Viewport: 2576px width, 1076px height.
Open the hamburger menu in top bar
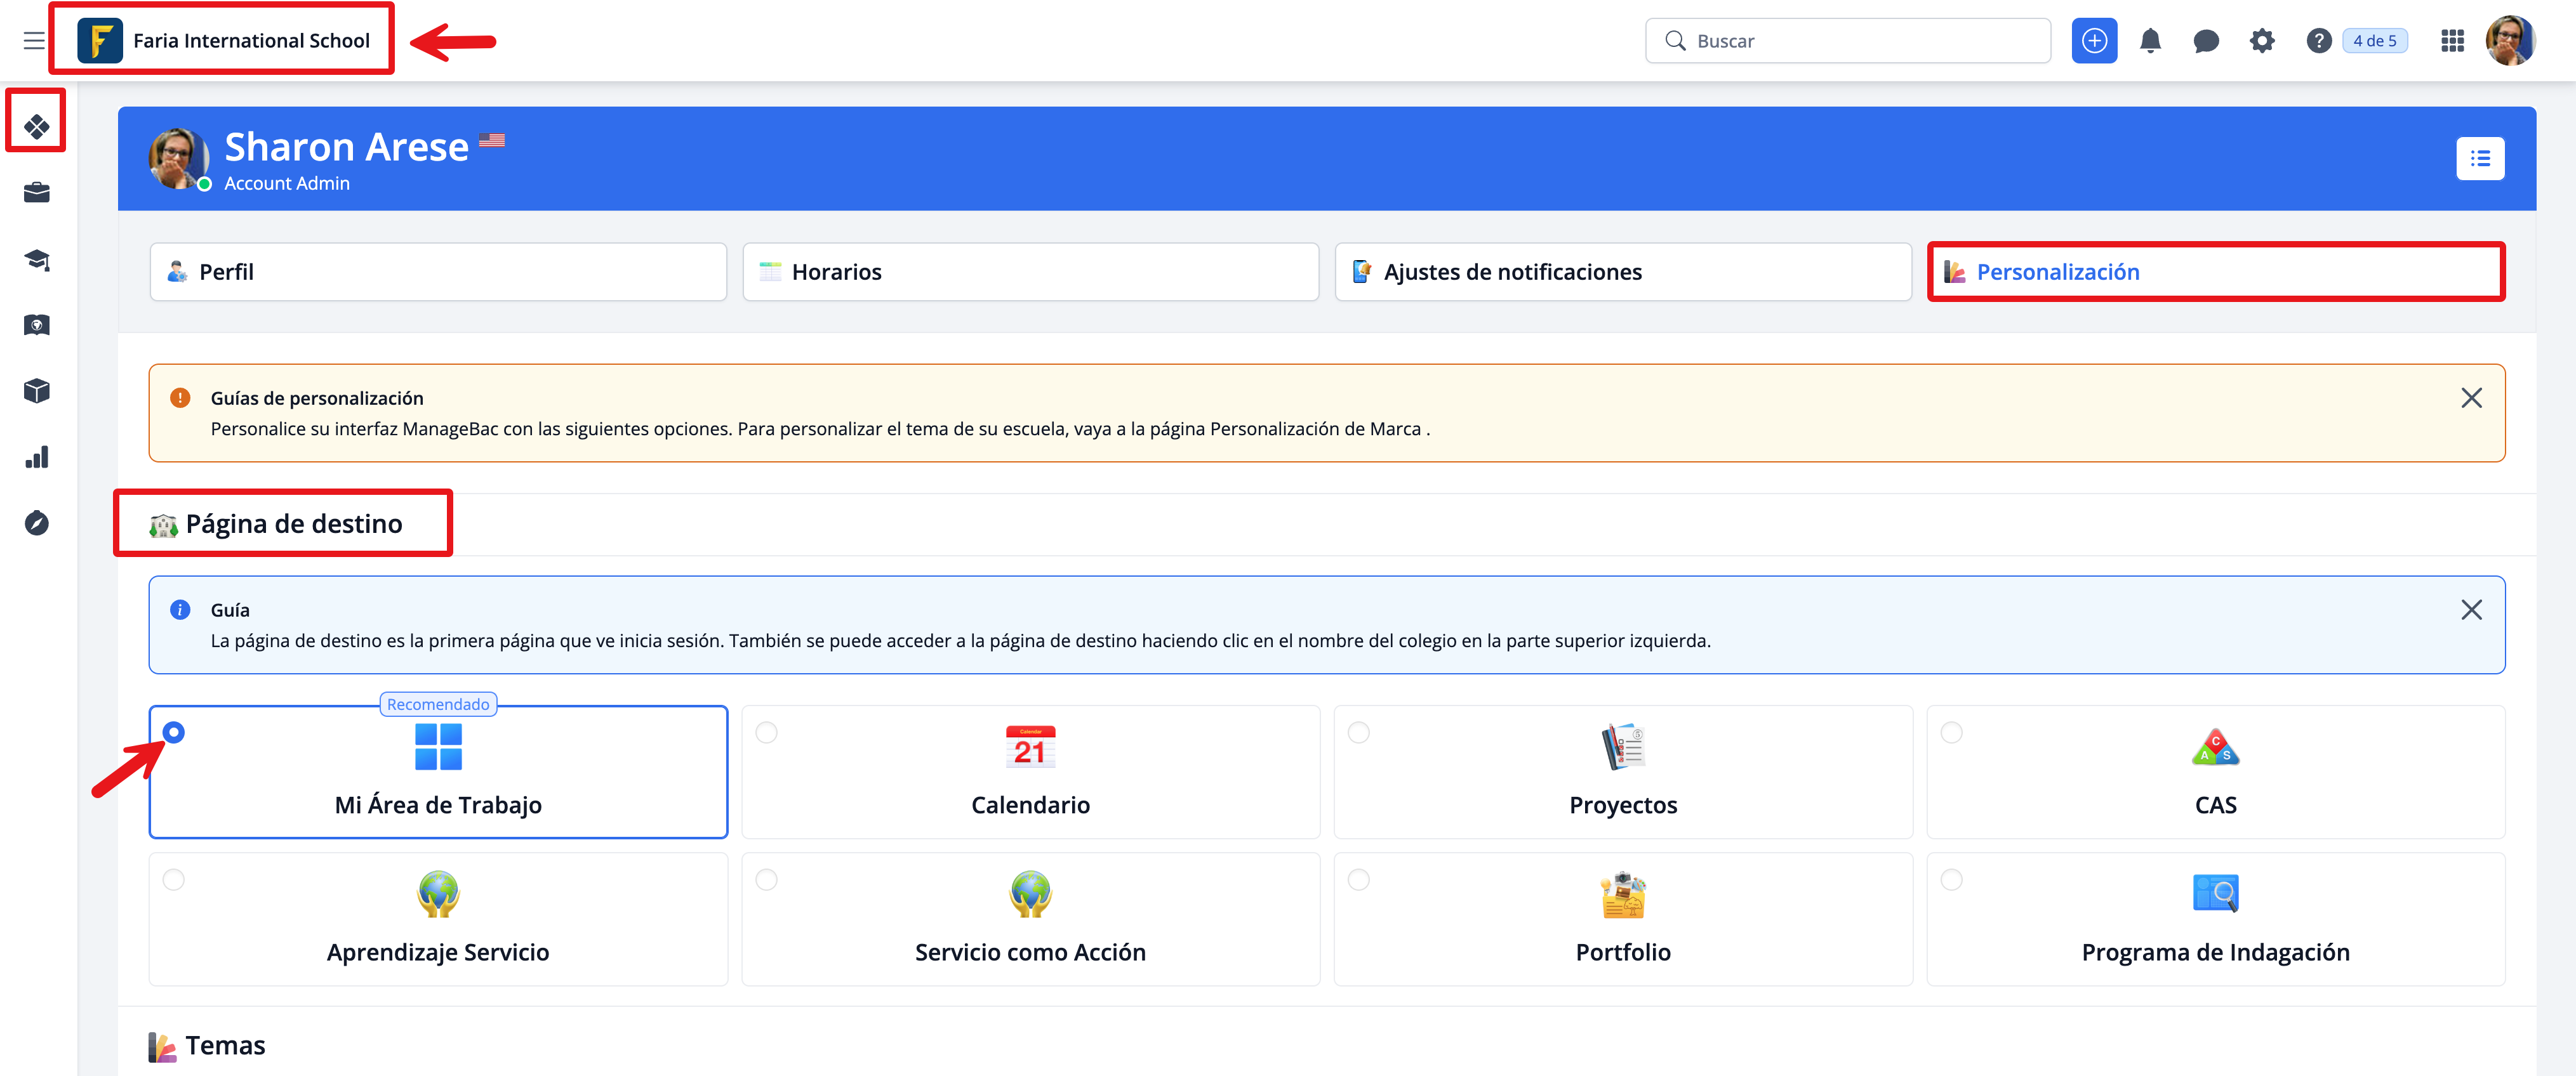click(34, 41)
